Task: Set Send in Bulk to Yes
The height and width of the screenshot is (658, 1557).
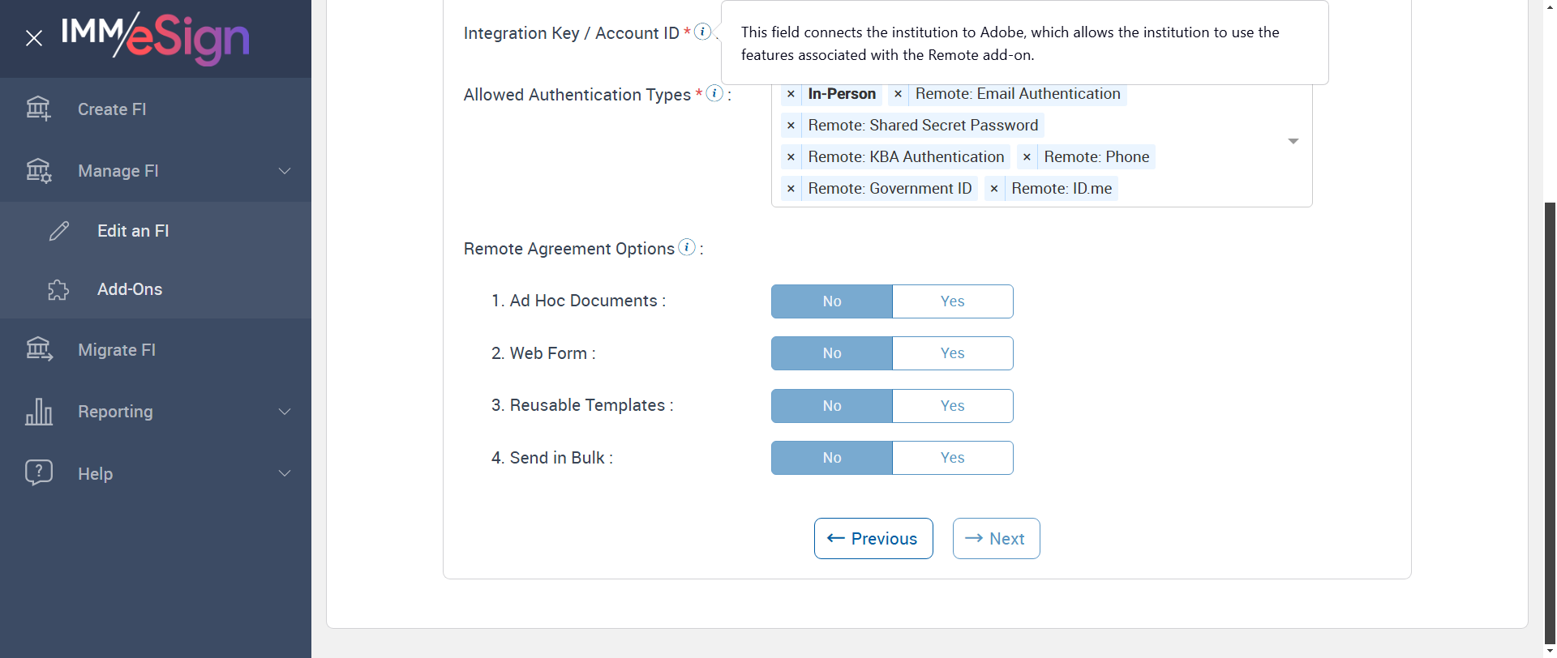Action: pyautogui.click(x=952, y=458)
